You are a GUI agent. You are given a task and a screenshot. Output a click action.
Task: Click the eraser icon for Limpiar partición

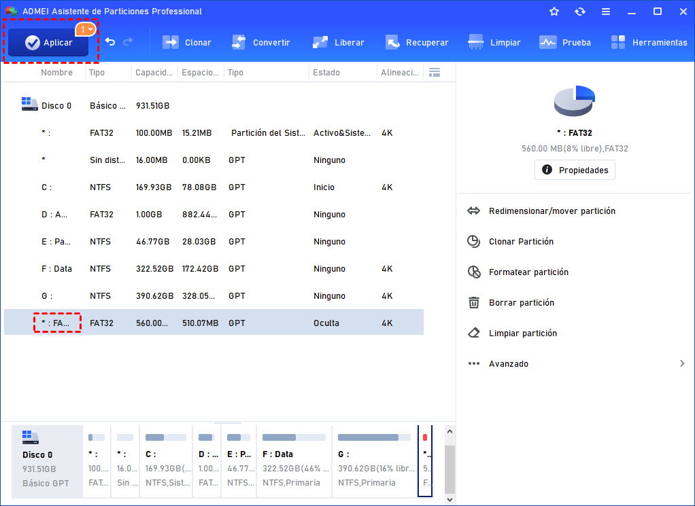474,333
